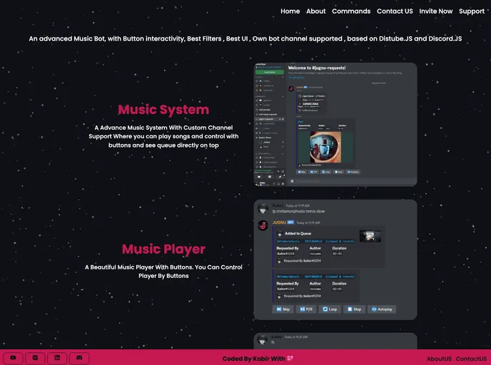
Task: Click the 'An advanced Music Bot' tagline text
Action: coord(246,38)
